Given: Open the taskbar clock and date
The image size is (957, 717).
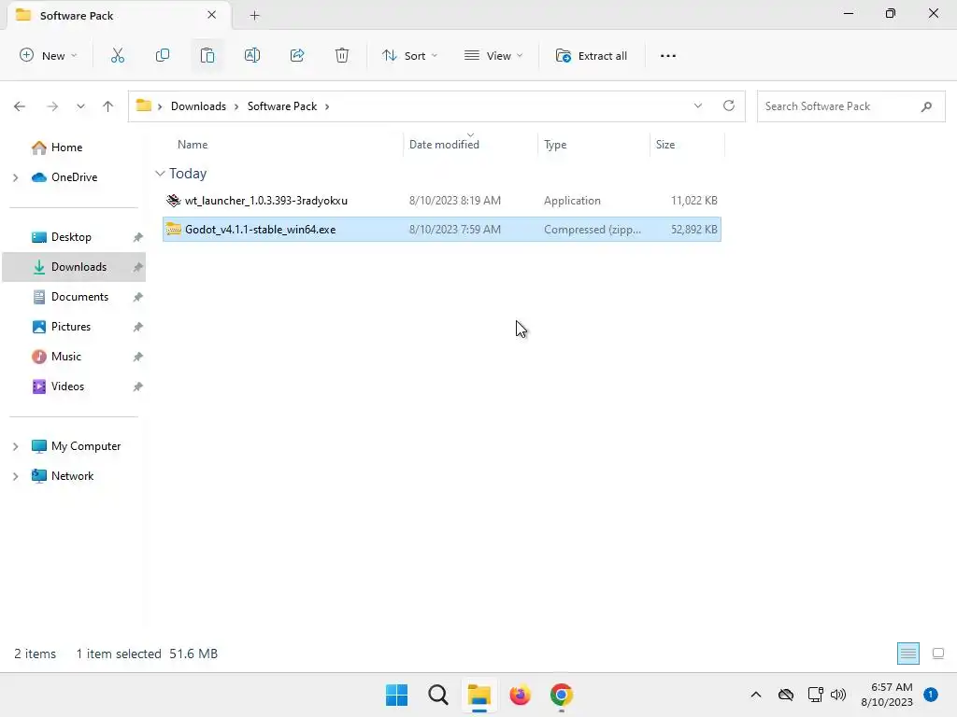Looking at the screenshot, I should point(887,695).
